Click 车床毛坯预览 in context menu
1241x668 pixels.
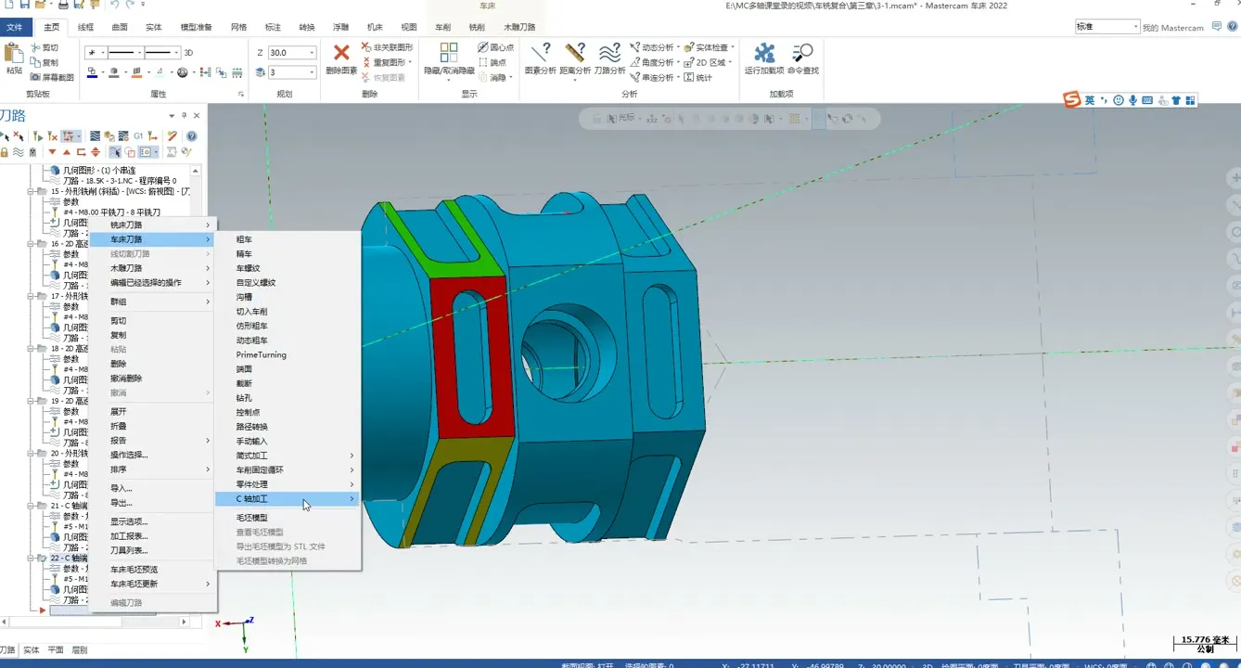click(x=134, y=570)
